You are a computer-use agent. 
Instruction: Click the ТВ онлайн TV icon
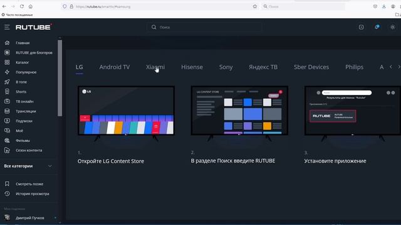(x=7, y=101)
